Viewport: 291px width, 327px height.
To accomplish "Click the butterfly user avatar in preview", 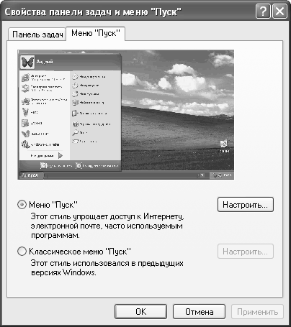I will click(x=27, y=62).
